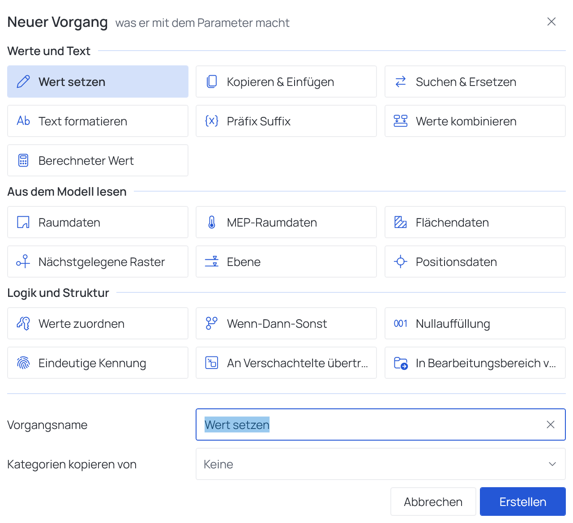This screenshot has width=573, height=523.
Task: Click the 001 icon of Nullauffüllung
Action: 401,323
